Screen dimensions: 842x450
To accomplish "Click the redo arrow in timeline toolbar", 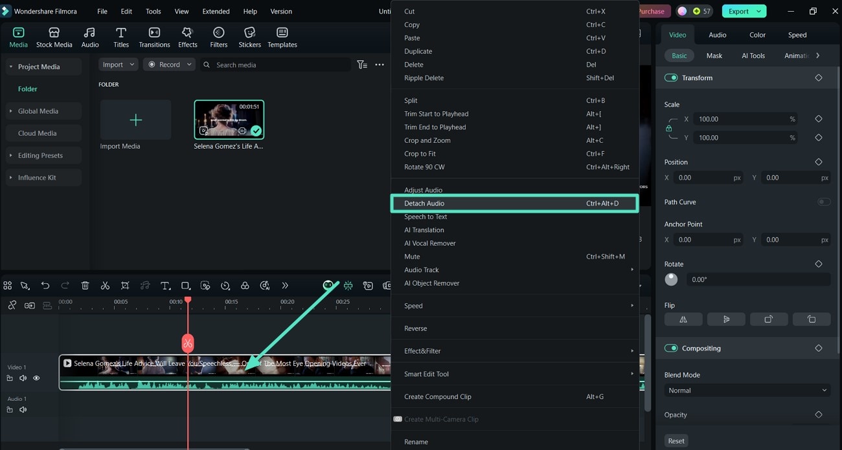I will pos(65,286).
